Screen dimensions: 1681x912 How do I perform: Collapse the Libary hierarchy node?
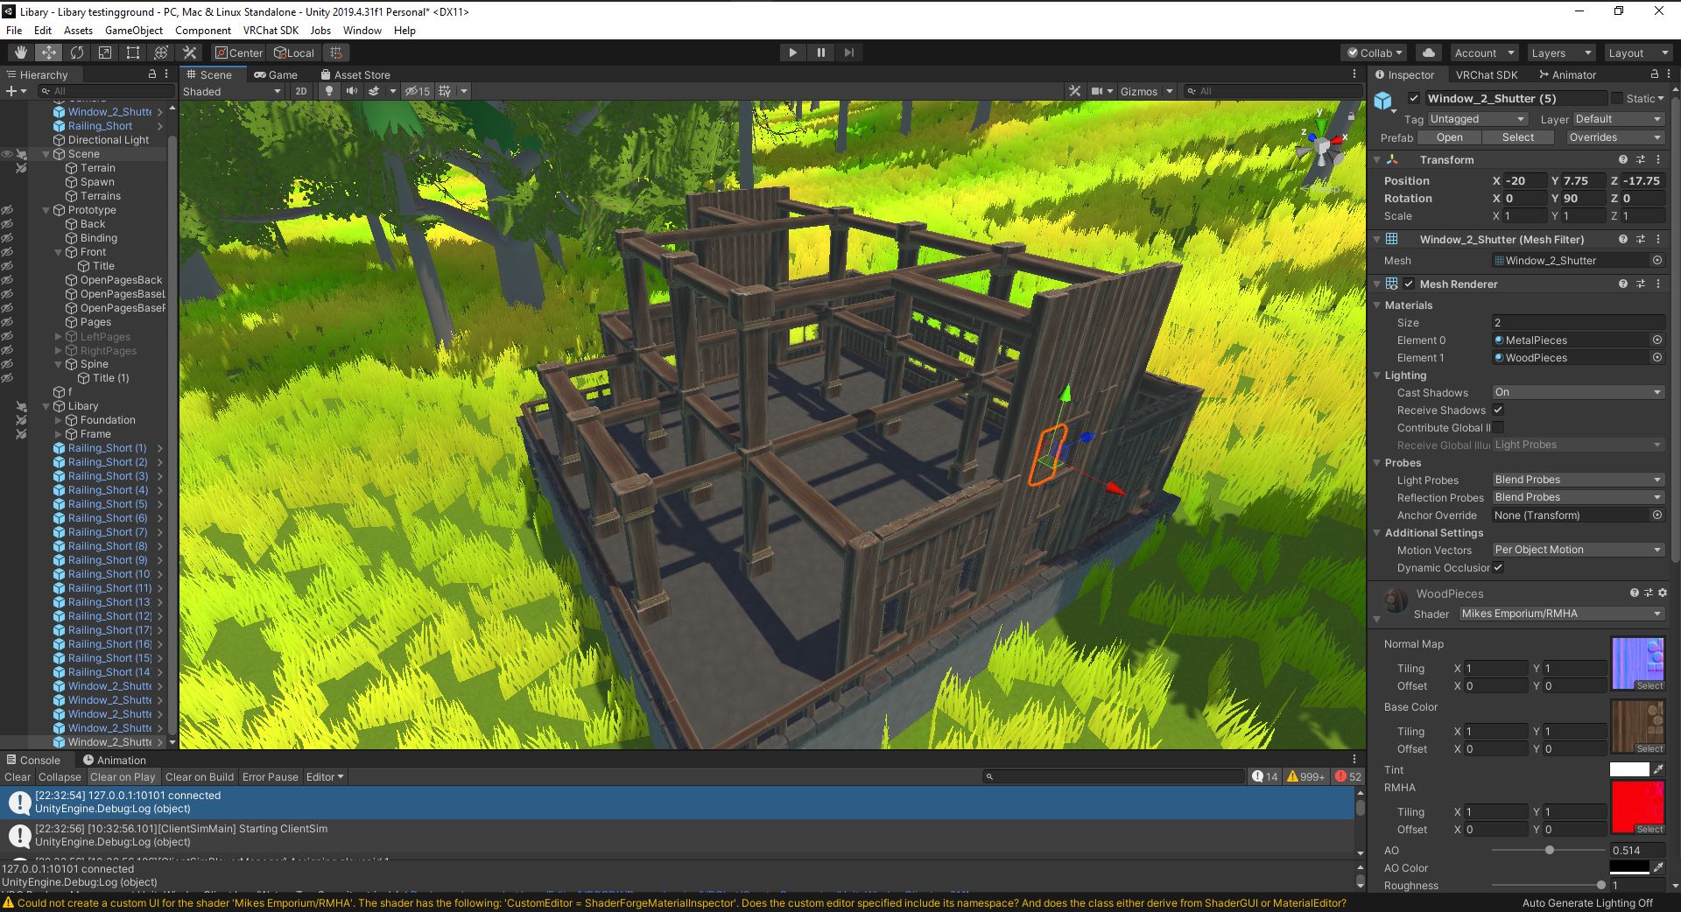pos(46,406)
